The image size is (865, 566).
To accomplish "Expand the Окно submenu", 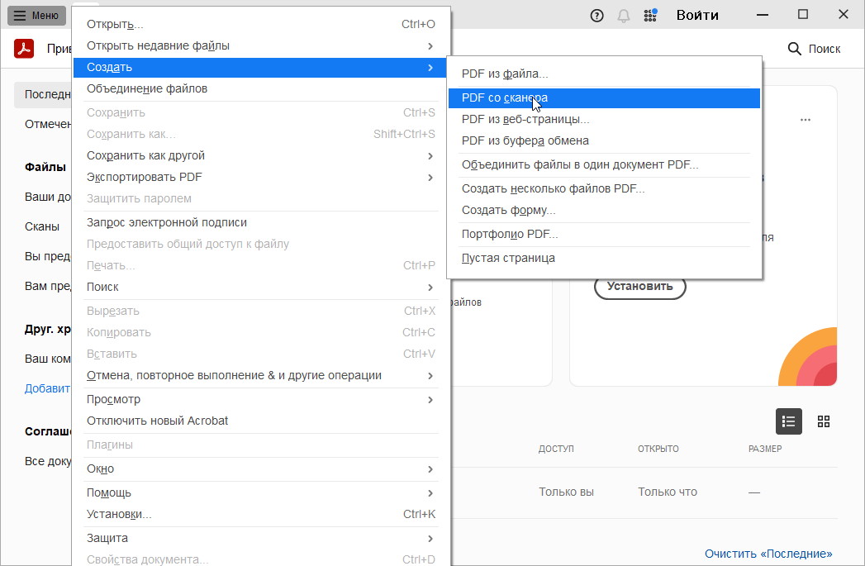I will pos(261,468).
